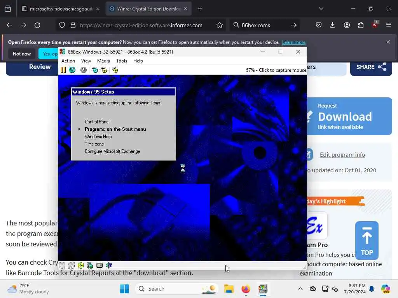Open 86Box Media menu
Image resolution: width=398 pixels, height=298 pixels.
[103, 61]
